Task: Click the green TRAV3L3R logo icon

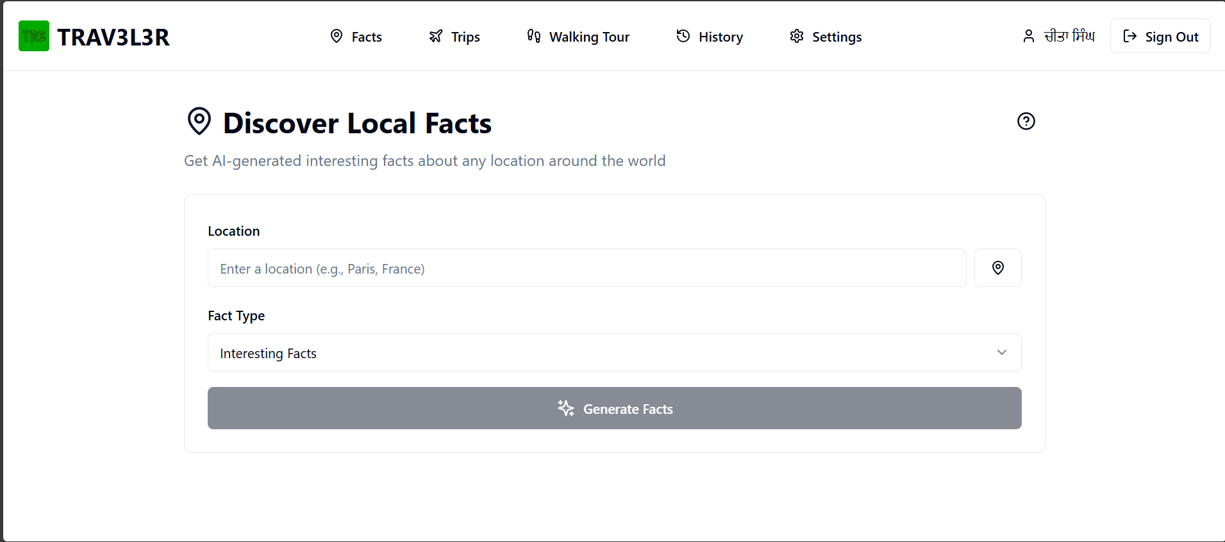Action: click(x=34, y=36)
